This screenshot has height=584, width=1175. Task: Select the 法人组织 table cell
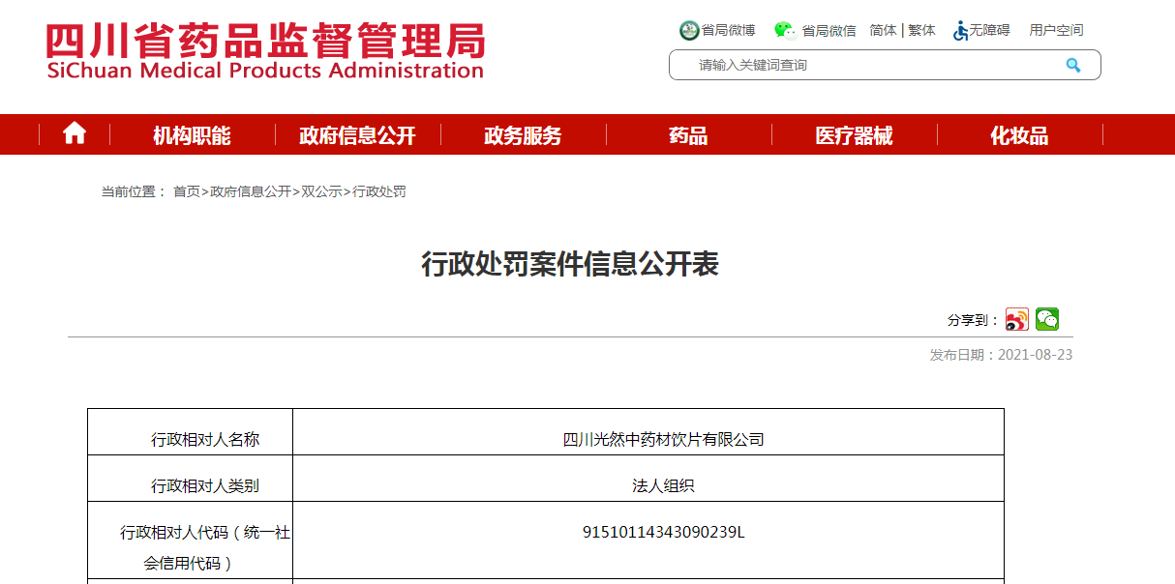pos(648,479)
